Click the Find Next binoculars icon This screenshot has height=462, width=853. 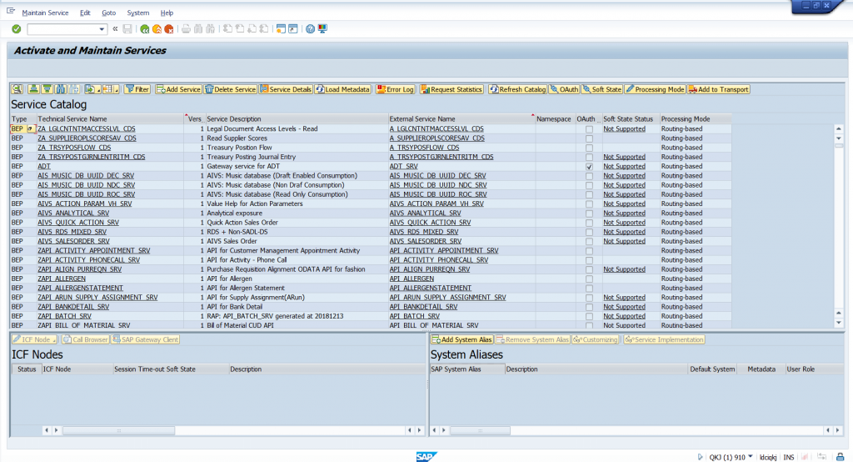click(x=210, y=29)
